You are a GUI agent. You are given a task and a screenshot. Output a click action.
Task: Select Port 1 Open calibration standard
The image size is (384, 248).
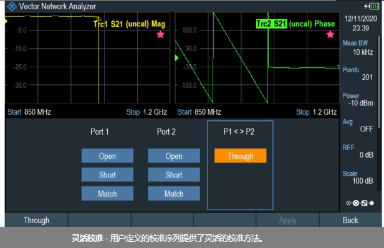tap(107, 156)
